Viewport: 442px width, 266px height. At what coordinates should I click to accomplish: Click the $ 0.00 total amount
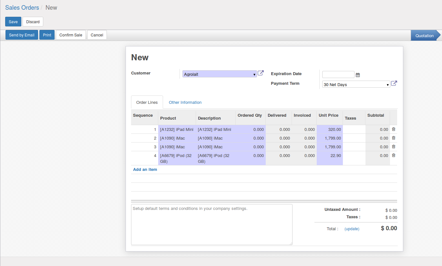389,228
